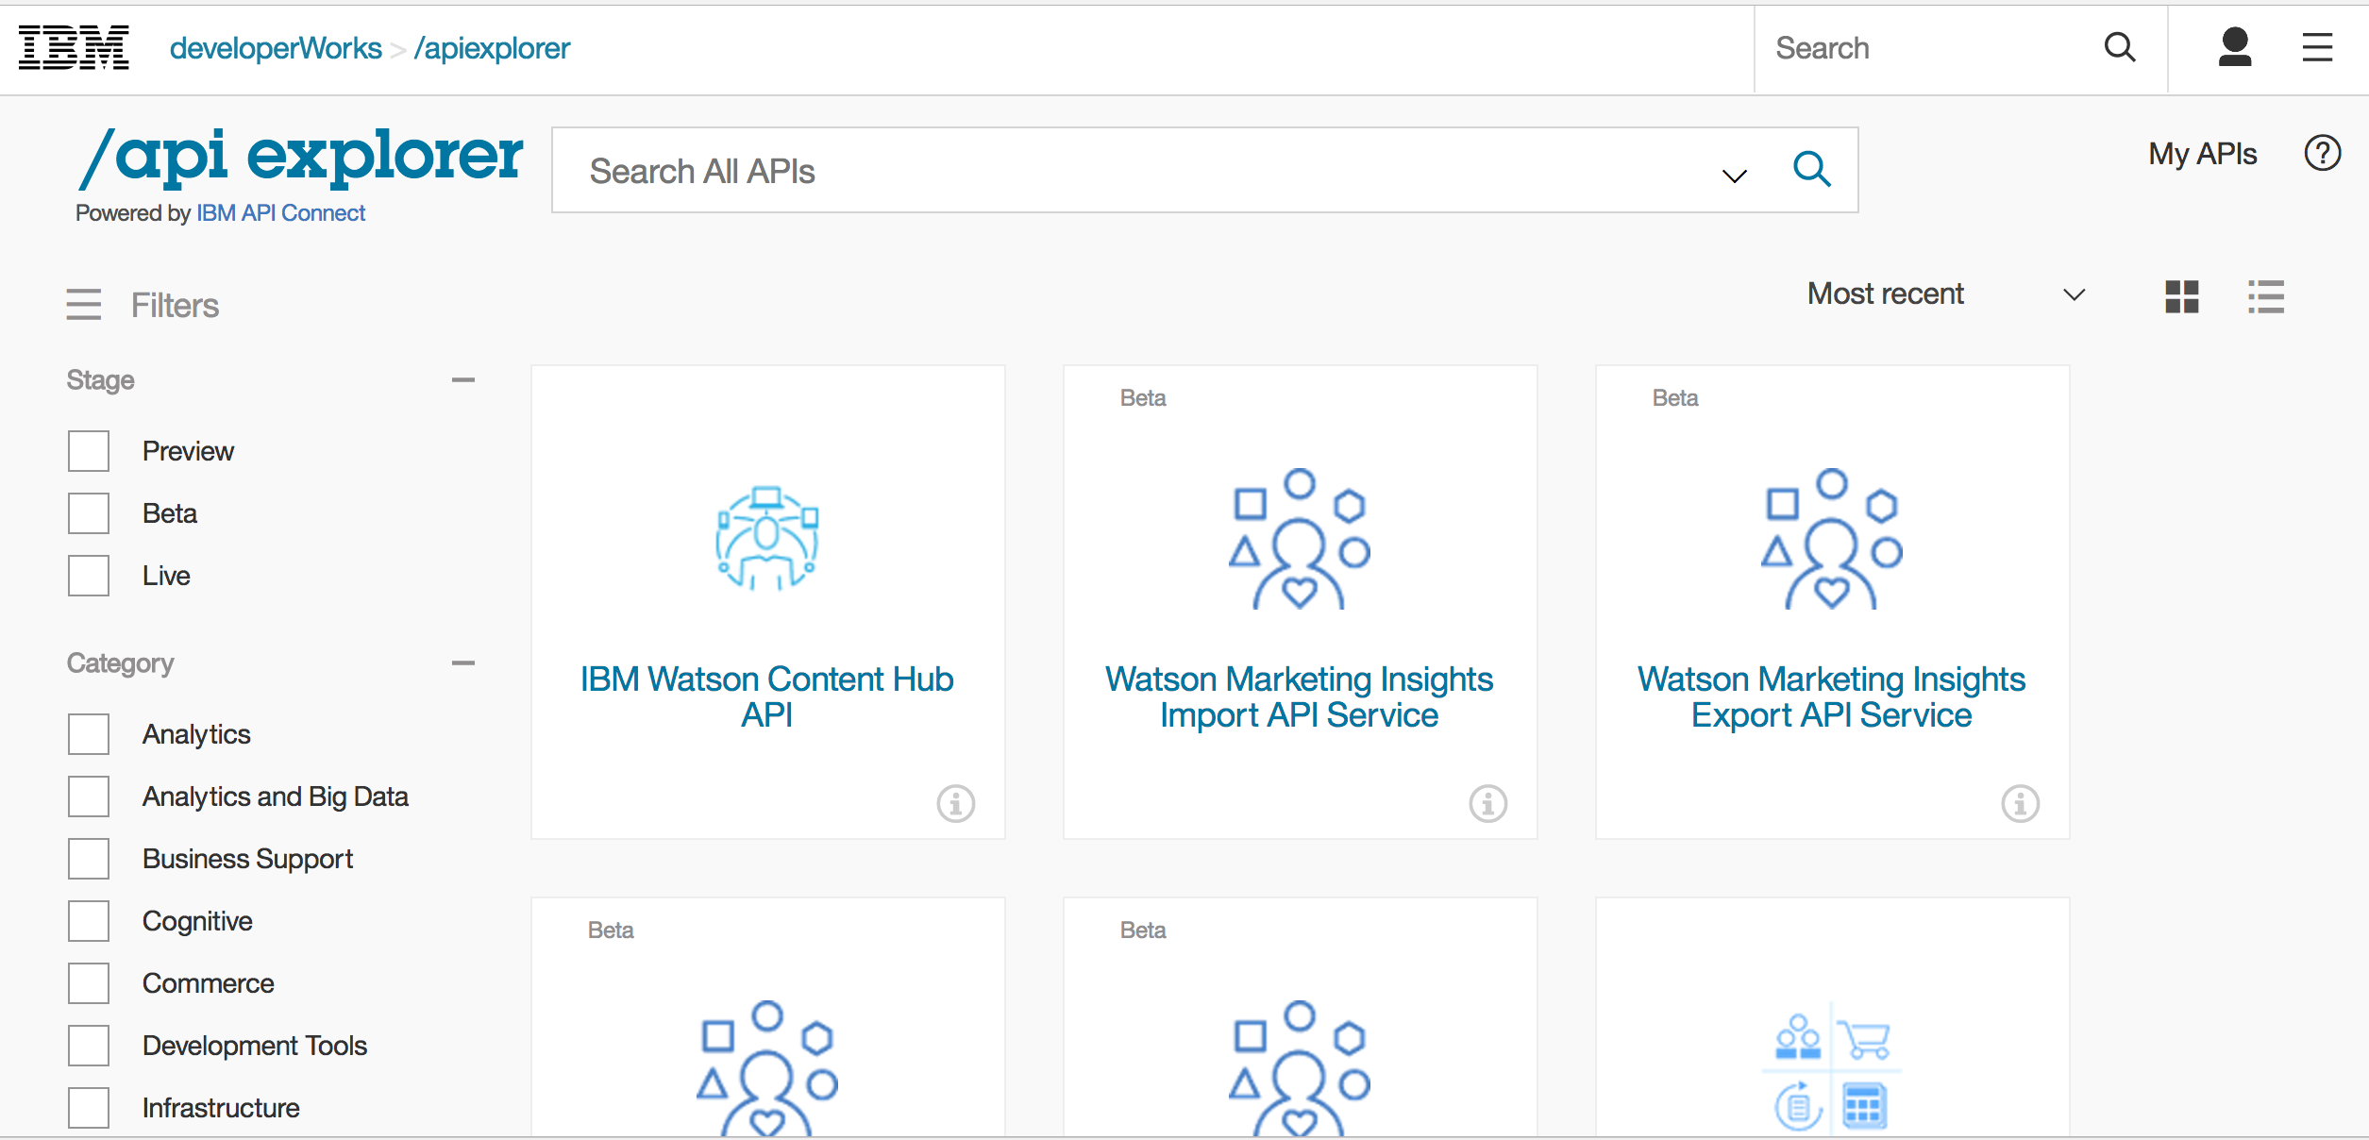Open the user profile icon
The height and width of the screenshot is (1140, 2369).
click(2235, 47)
